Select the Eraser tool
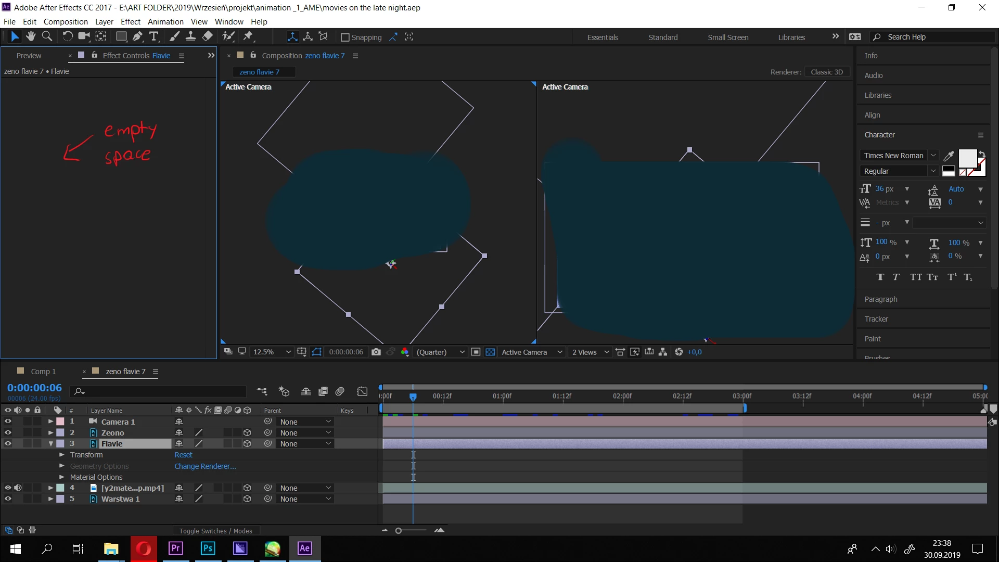999x562 pixels. [x=208, y=36]
